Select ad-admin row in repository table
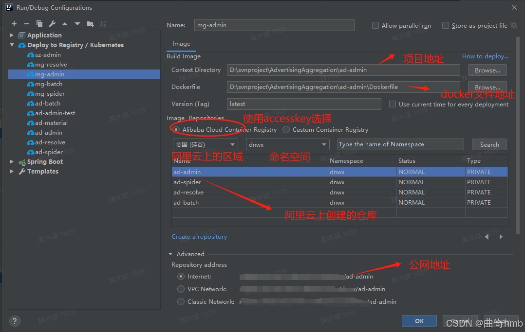This screenshot has width=525, height=332. (x=339, y=172)
